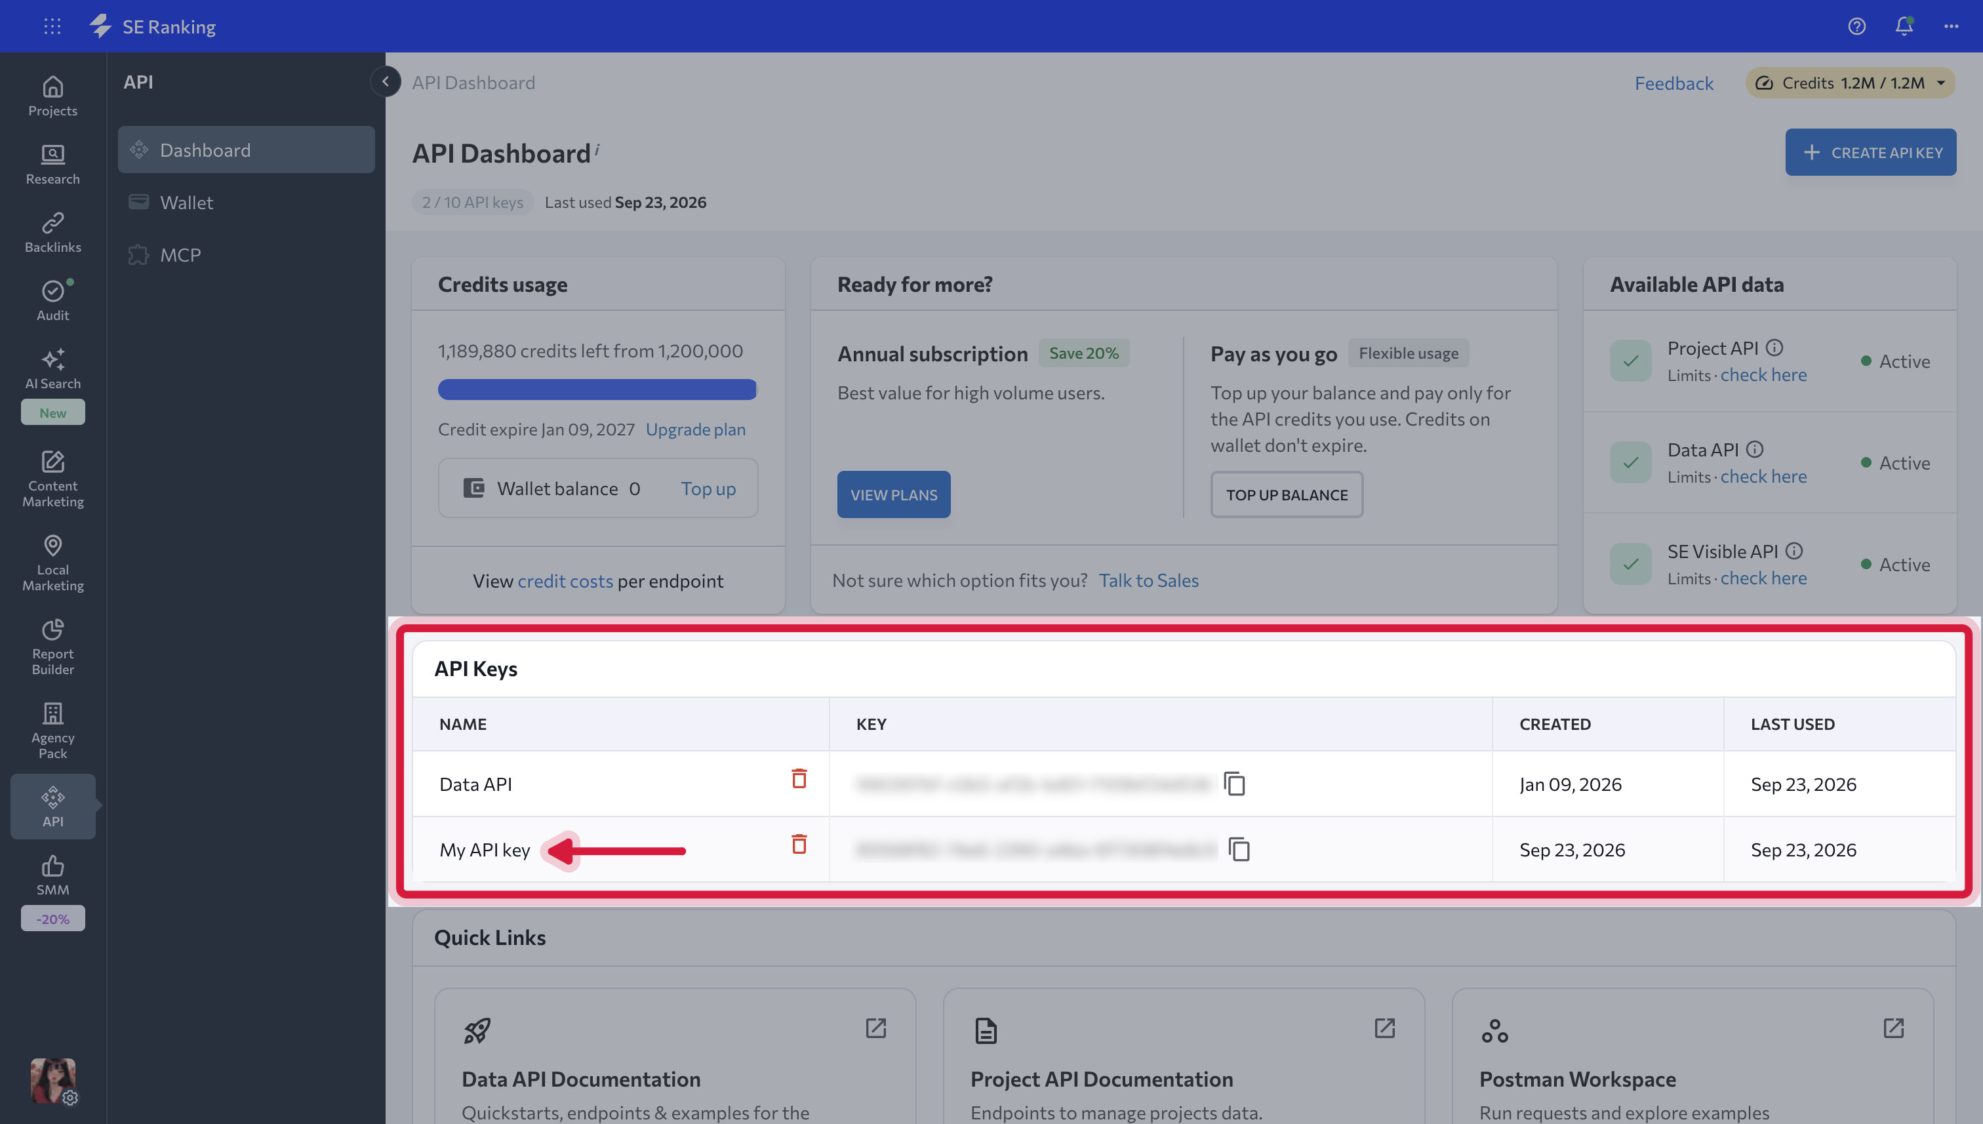Open Data API Documentation external link icon
Viewport: 1983px width, 1124px height.
875,1028
